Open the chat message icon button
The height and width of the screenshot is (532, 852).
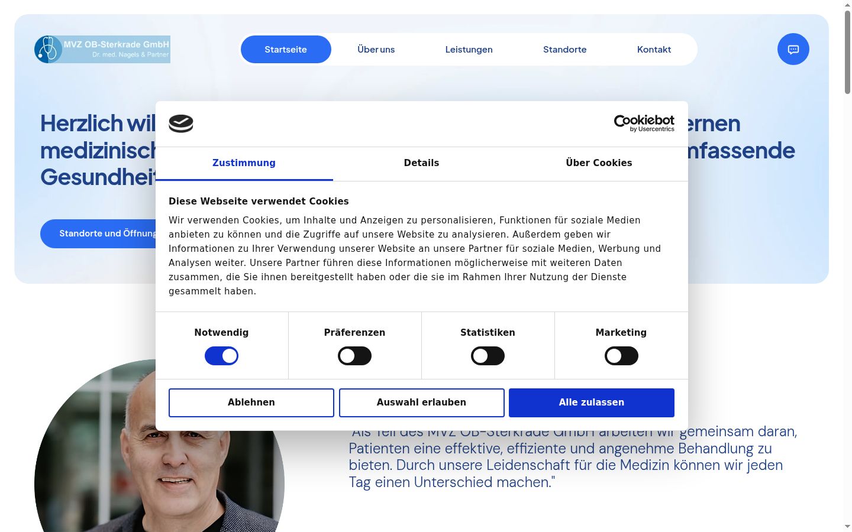click(793, 49)
